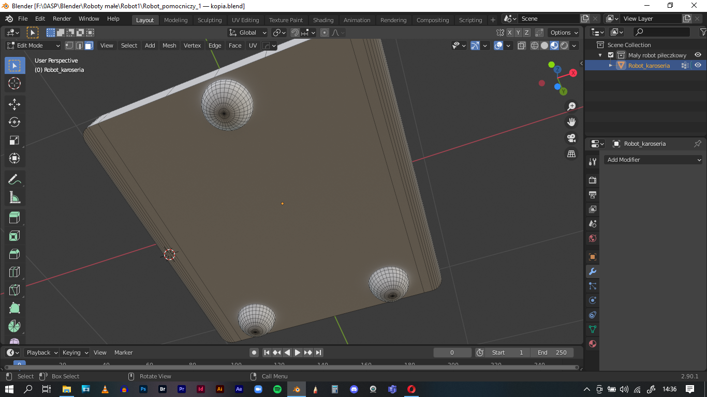
Task: Open the Render menu
Action: click(x=62, y=19)
